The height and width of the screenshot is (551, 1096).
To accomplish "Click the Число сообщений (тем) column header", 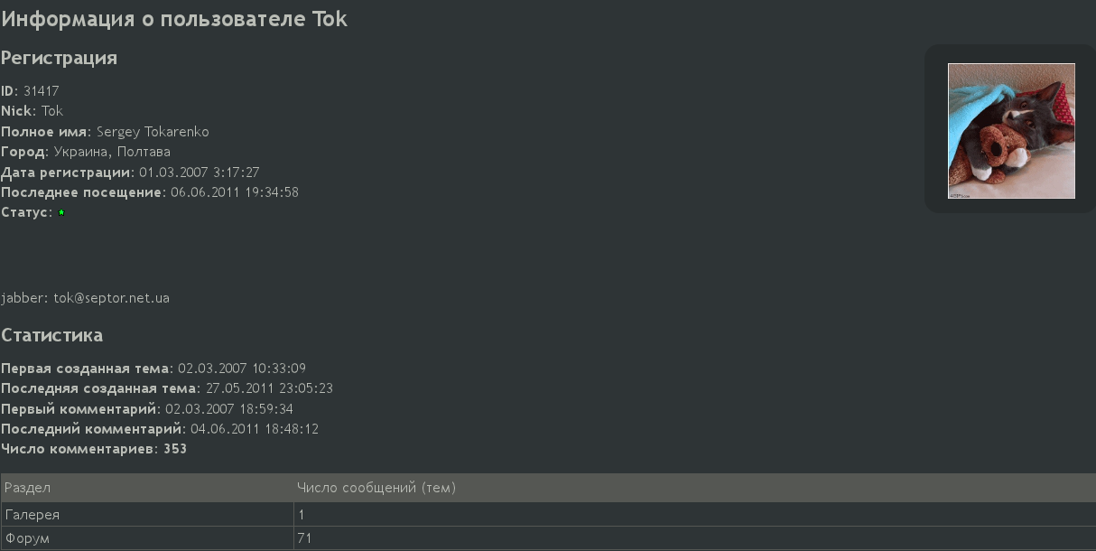I will pyautogui.click(x=376, y=488).
